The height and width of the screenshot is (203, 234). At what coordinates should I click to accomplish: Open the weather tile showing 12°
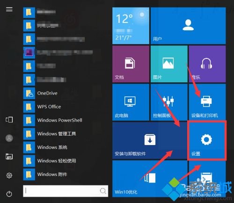tap(131, 26)
